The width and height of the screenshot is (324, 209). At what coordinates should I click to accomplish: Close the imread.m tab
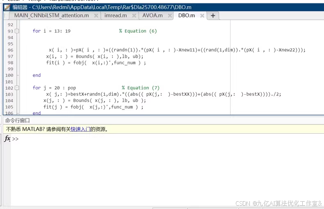coord(134,16)
